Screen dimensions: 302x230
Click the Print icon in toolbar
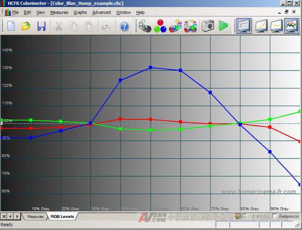106,26
